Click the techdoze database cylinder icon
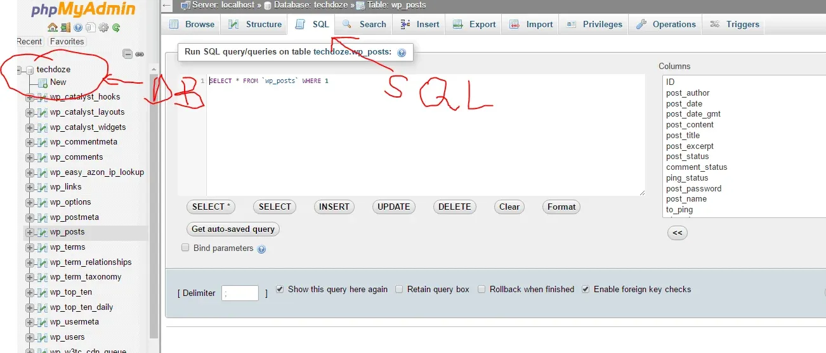This screenshot has width=826, height=353. pos(30,70)
